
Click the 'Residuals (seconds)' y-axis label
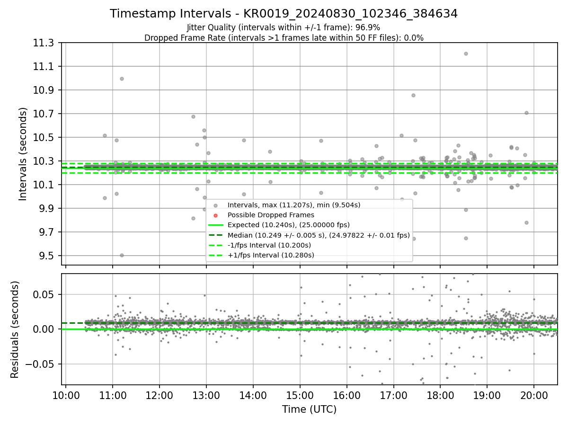tap(15, 329)
